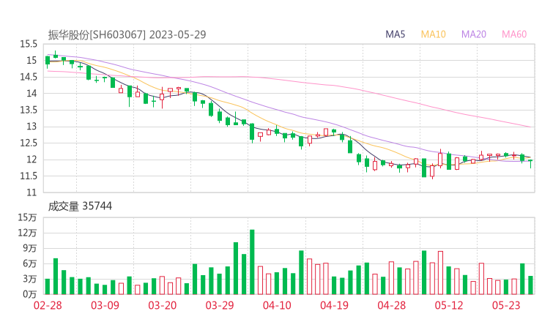The image size is (542, 322).
Task: Click the 04-28 date axis label
Action: (392, 305)
